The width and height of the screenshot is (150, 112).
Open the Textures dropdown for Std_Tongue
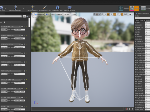click(x=4, y=30)
